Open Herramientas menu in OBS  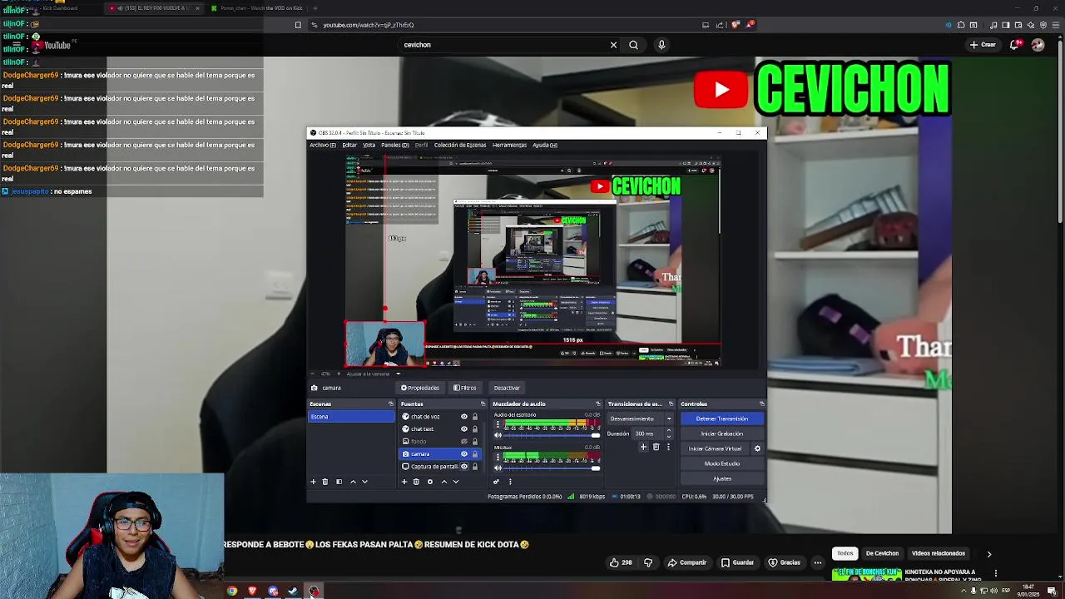[509, 145]
